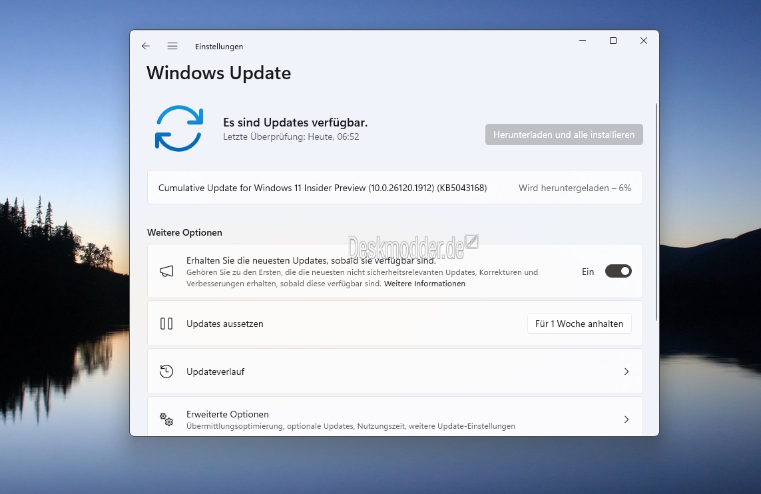Turn off the newest updates toggle
The width and height of the screenshot is (761, 494).
pyautogui.click(x=618, y=271)
